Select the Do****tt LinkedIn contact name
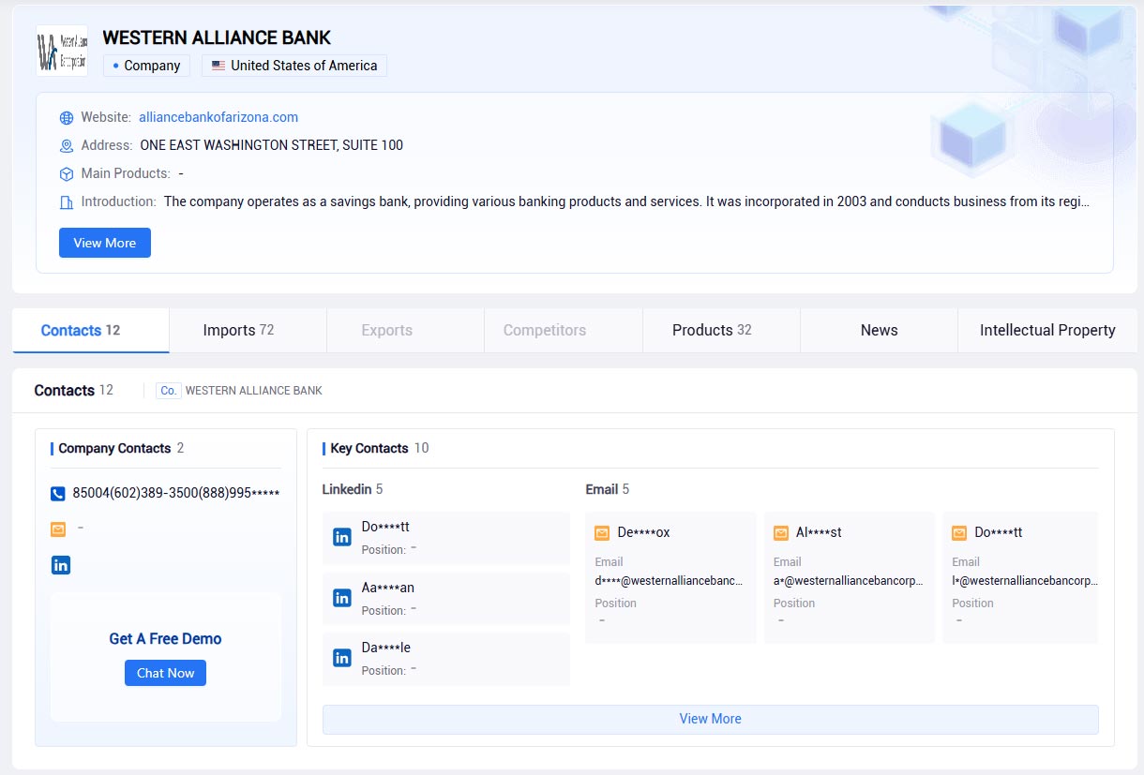 click(x=385, y=528)
